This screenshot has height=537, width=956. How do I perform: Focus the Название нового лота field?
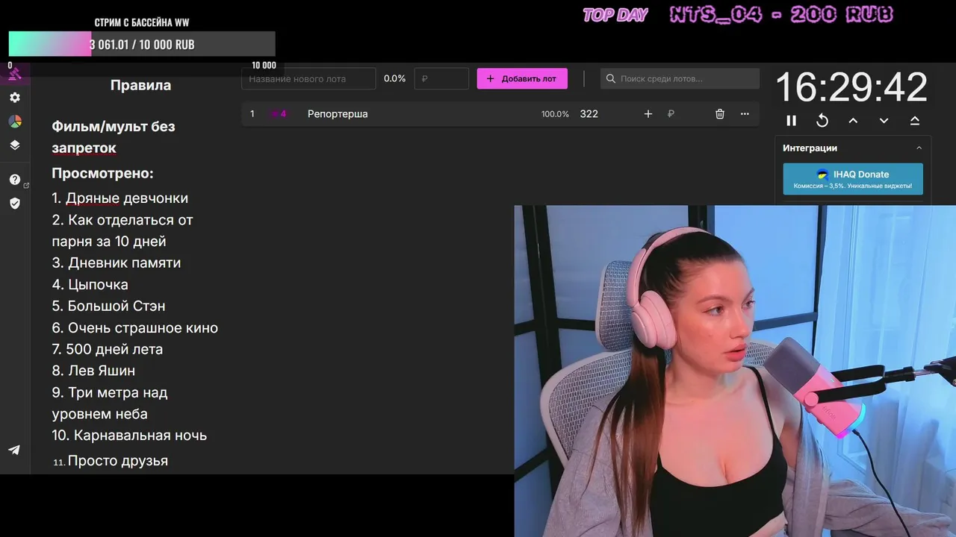click(308, 78)
